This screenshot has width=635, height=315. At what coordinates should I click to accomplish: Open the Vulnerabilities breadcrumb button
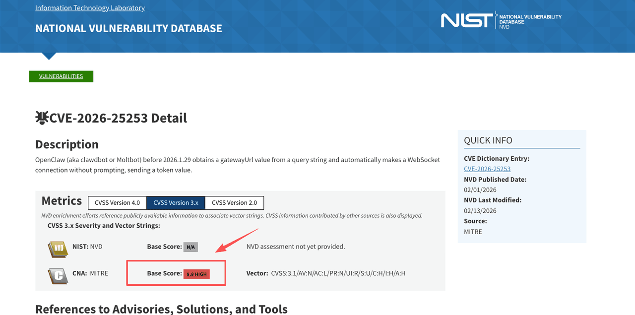click(61, 76)
